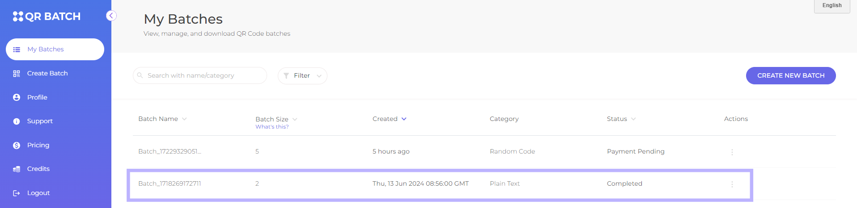Click the Profile icon in sidebar

coord(17,97)
